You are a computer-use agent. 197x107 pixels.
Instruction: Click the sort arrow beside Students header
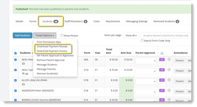click(32, 53)
